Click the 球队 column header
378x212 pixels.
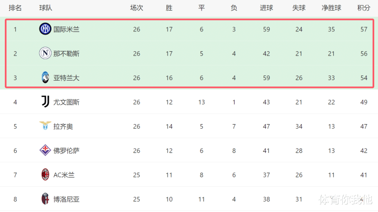point(46,8)
